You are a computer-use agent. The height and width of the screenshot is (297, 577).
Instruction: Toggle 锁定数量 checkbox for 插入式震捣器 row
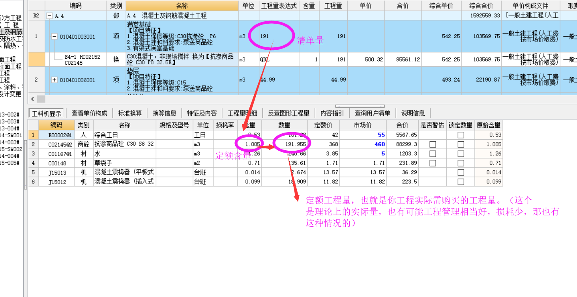click(x=461, y=182)
